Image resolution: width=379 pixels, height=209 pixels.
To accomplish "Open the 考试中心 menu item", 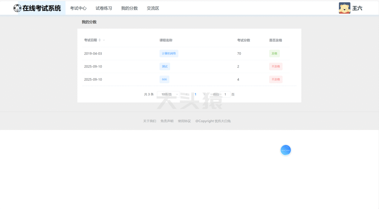I will (78, 8).
